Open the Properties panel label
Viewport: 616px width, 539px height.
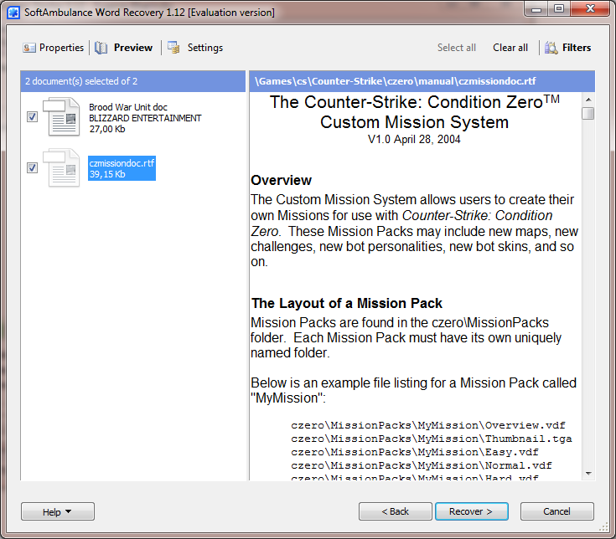pyautogui.click(x=62, y=48)
